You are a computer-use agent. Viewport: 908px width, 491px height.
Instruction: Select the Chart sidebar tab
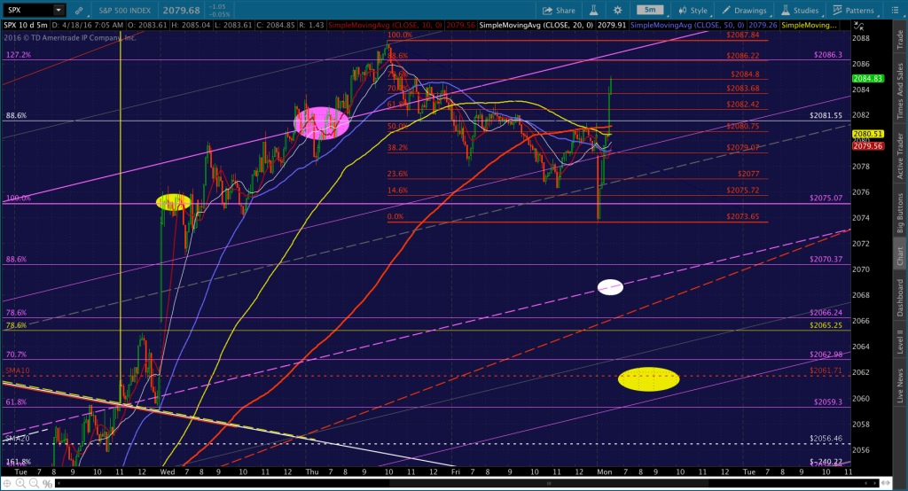(x=900, y=255)
